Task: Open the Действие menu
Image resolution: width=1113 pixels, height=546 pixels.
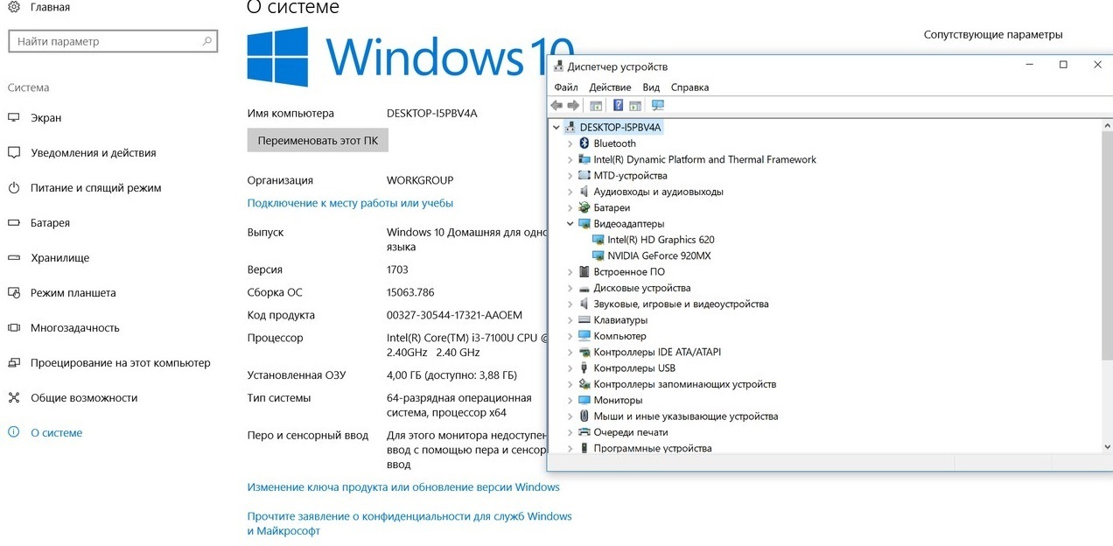Action: pos(610,87)
